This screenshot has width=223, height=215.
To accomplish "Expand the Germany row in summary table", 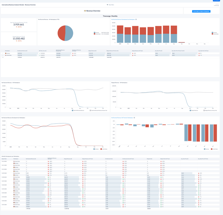I will click(x=3, y=53).
